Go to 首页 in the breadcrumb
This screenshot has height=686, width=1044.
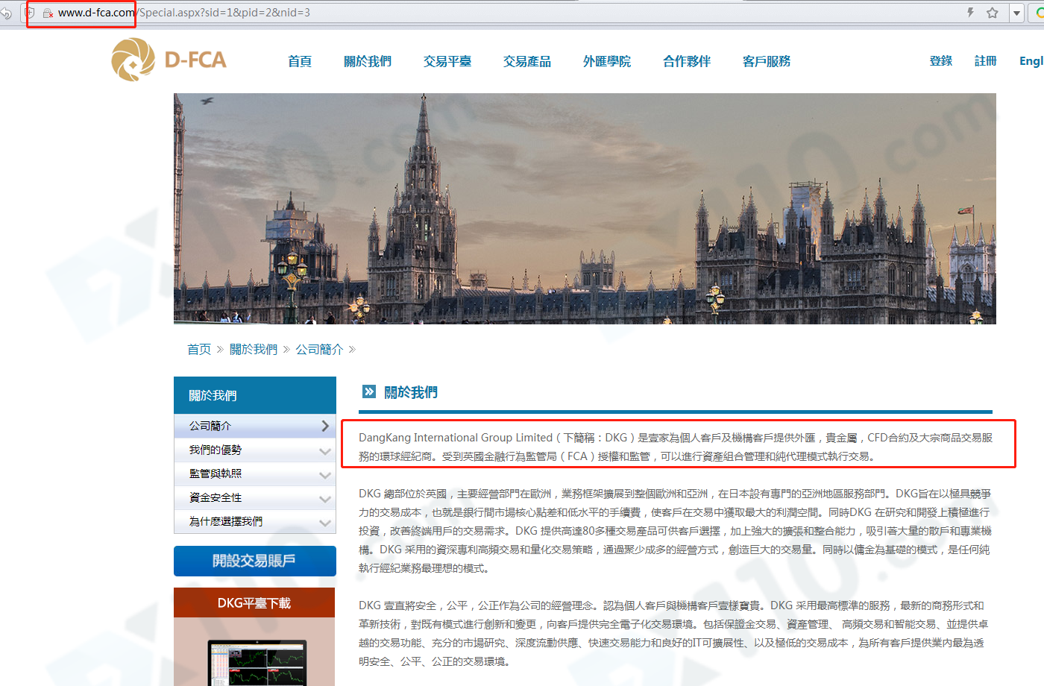coord(199,349)
